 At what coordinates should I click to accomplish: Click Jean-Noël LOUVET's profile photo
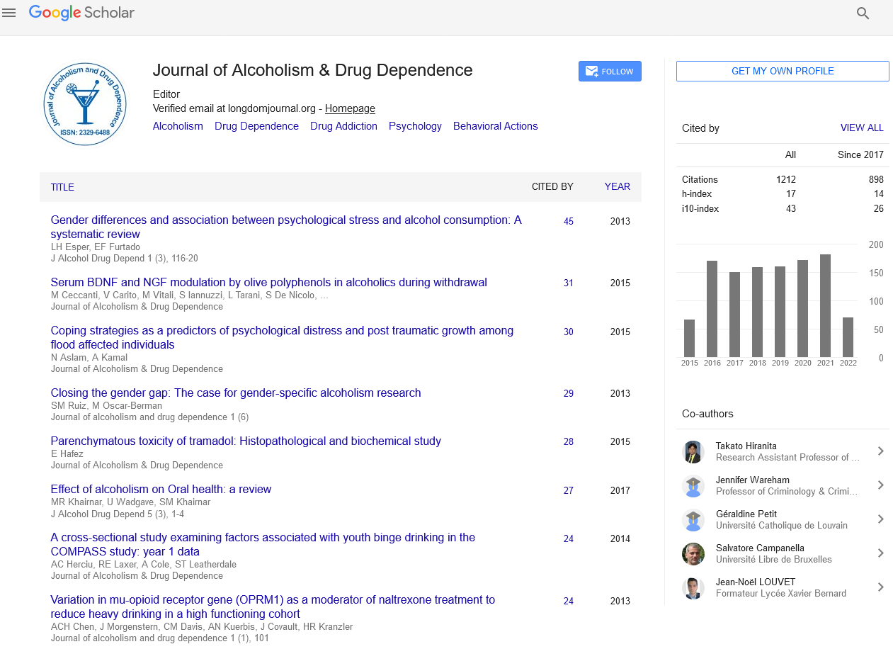point(693,588)
